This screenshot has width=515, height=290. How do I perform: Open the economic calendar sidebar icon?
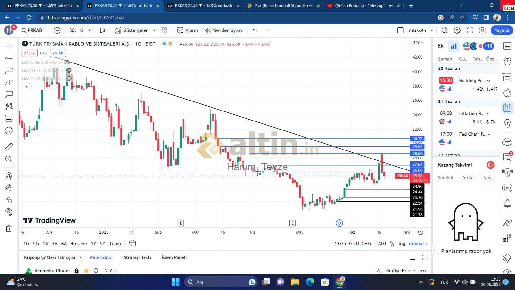[x=507, y=108]
